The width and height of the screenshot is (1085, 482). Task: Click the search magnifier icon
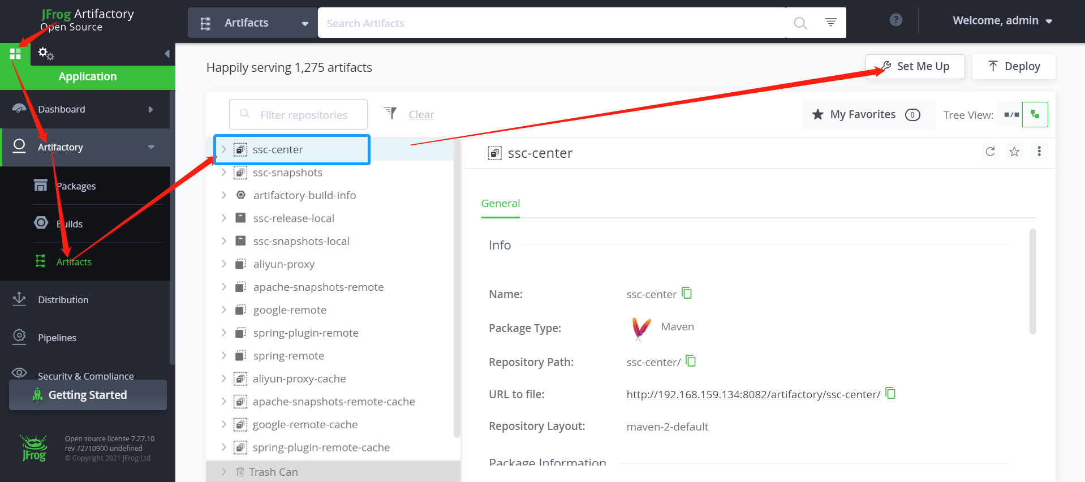[800, 23]
